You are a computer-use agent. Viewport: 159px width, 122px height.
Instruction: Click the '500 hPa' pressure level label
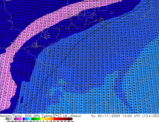point(32,116)
